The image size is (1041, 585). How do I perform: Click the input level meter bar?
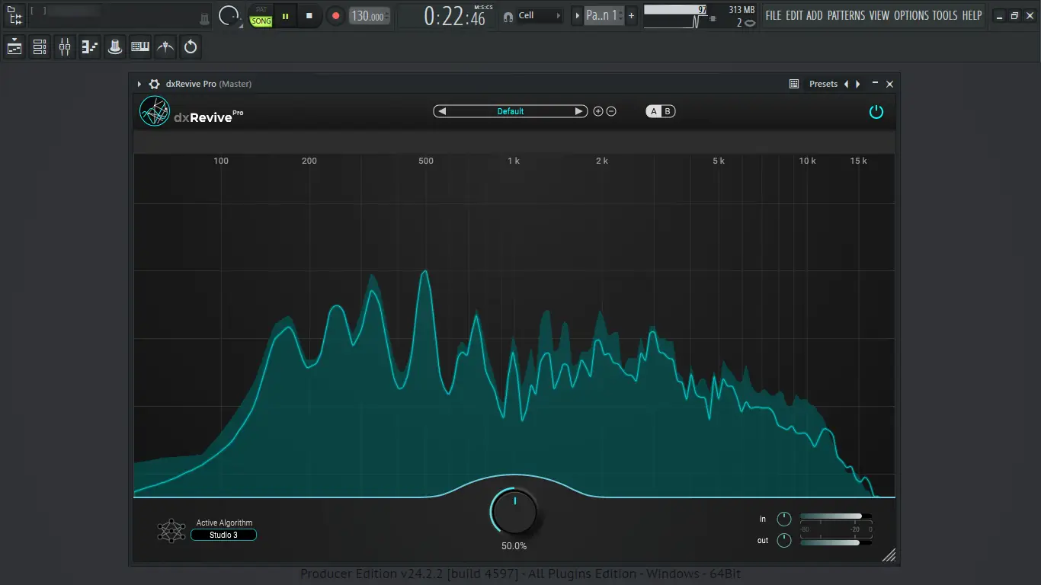[x=835, y=516]
